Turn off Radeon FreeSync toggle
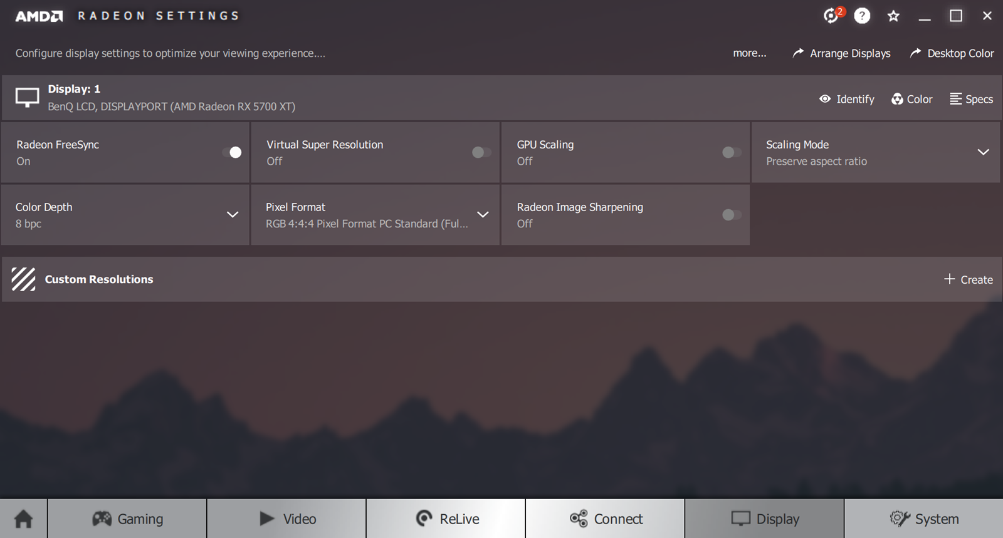This screenshot has height=538, width=1003. (231, 152)
